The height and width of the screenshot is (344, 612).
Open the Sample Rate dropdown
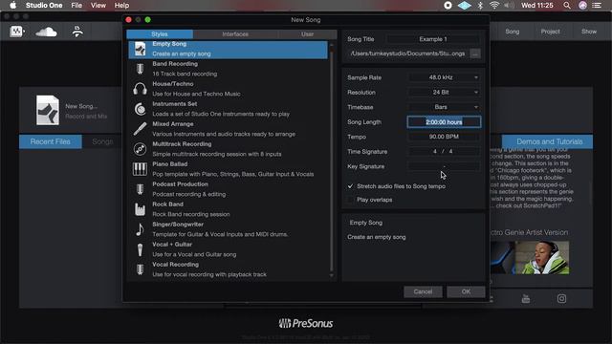(444, 77)
